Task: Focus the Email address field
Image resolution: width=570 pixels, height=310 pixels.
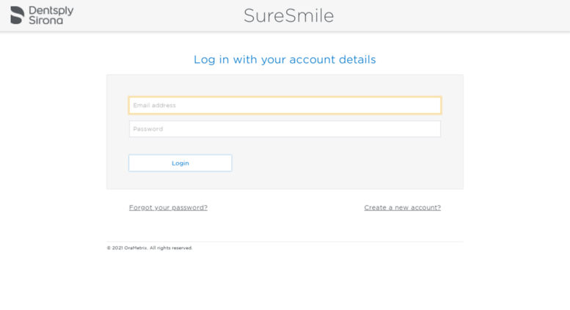Action: coord(285,106)
